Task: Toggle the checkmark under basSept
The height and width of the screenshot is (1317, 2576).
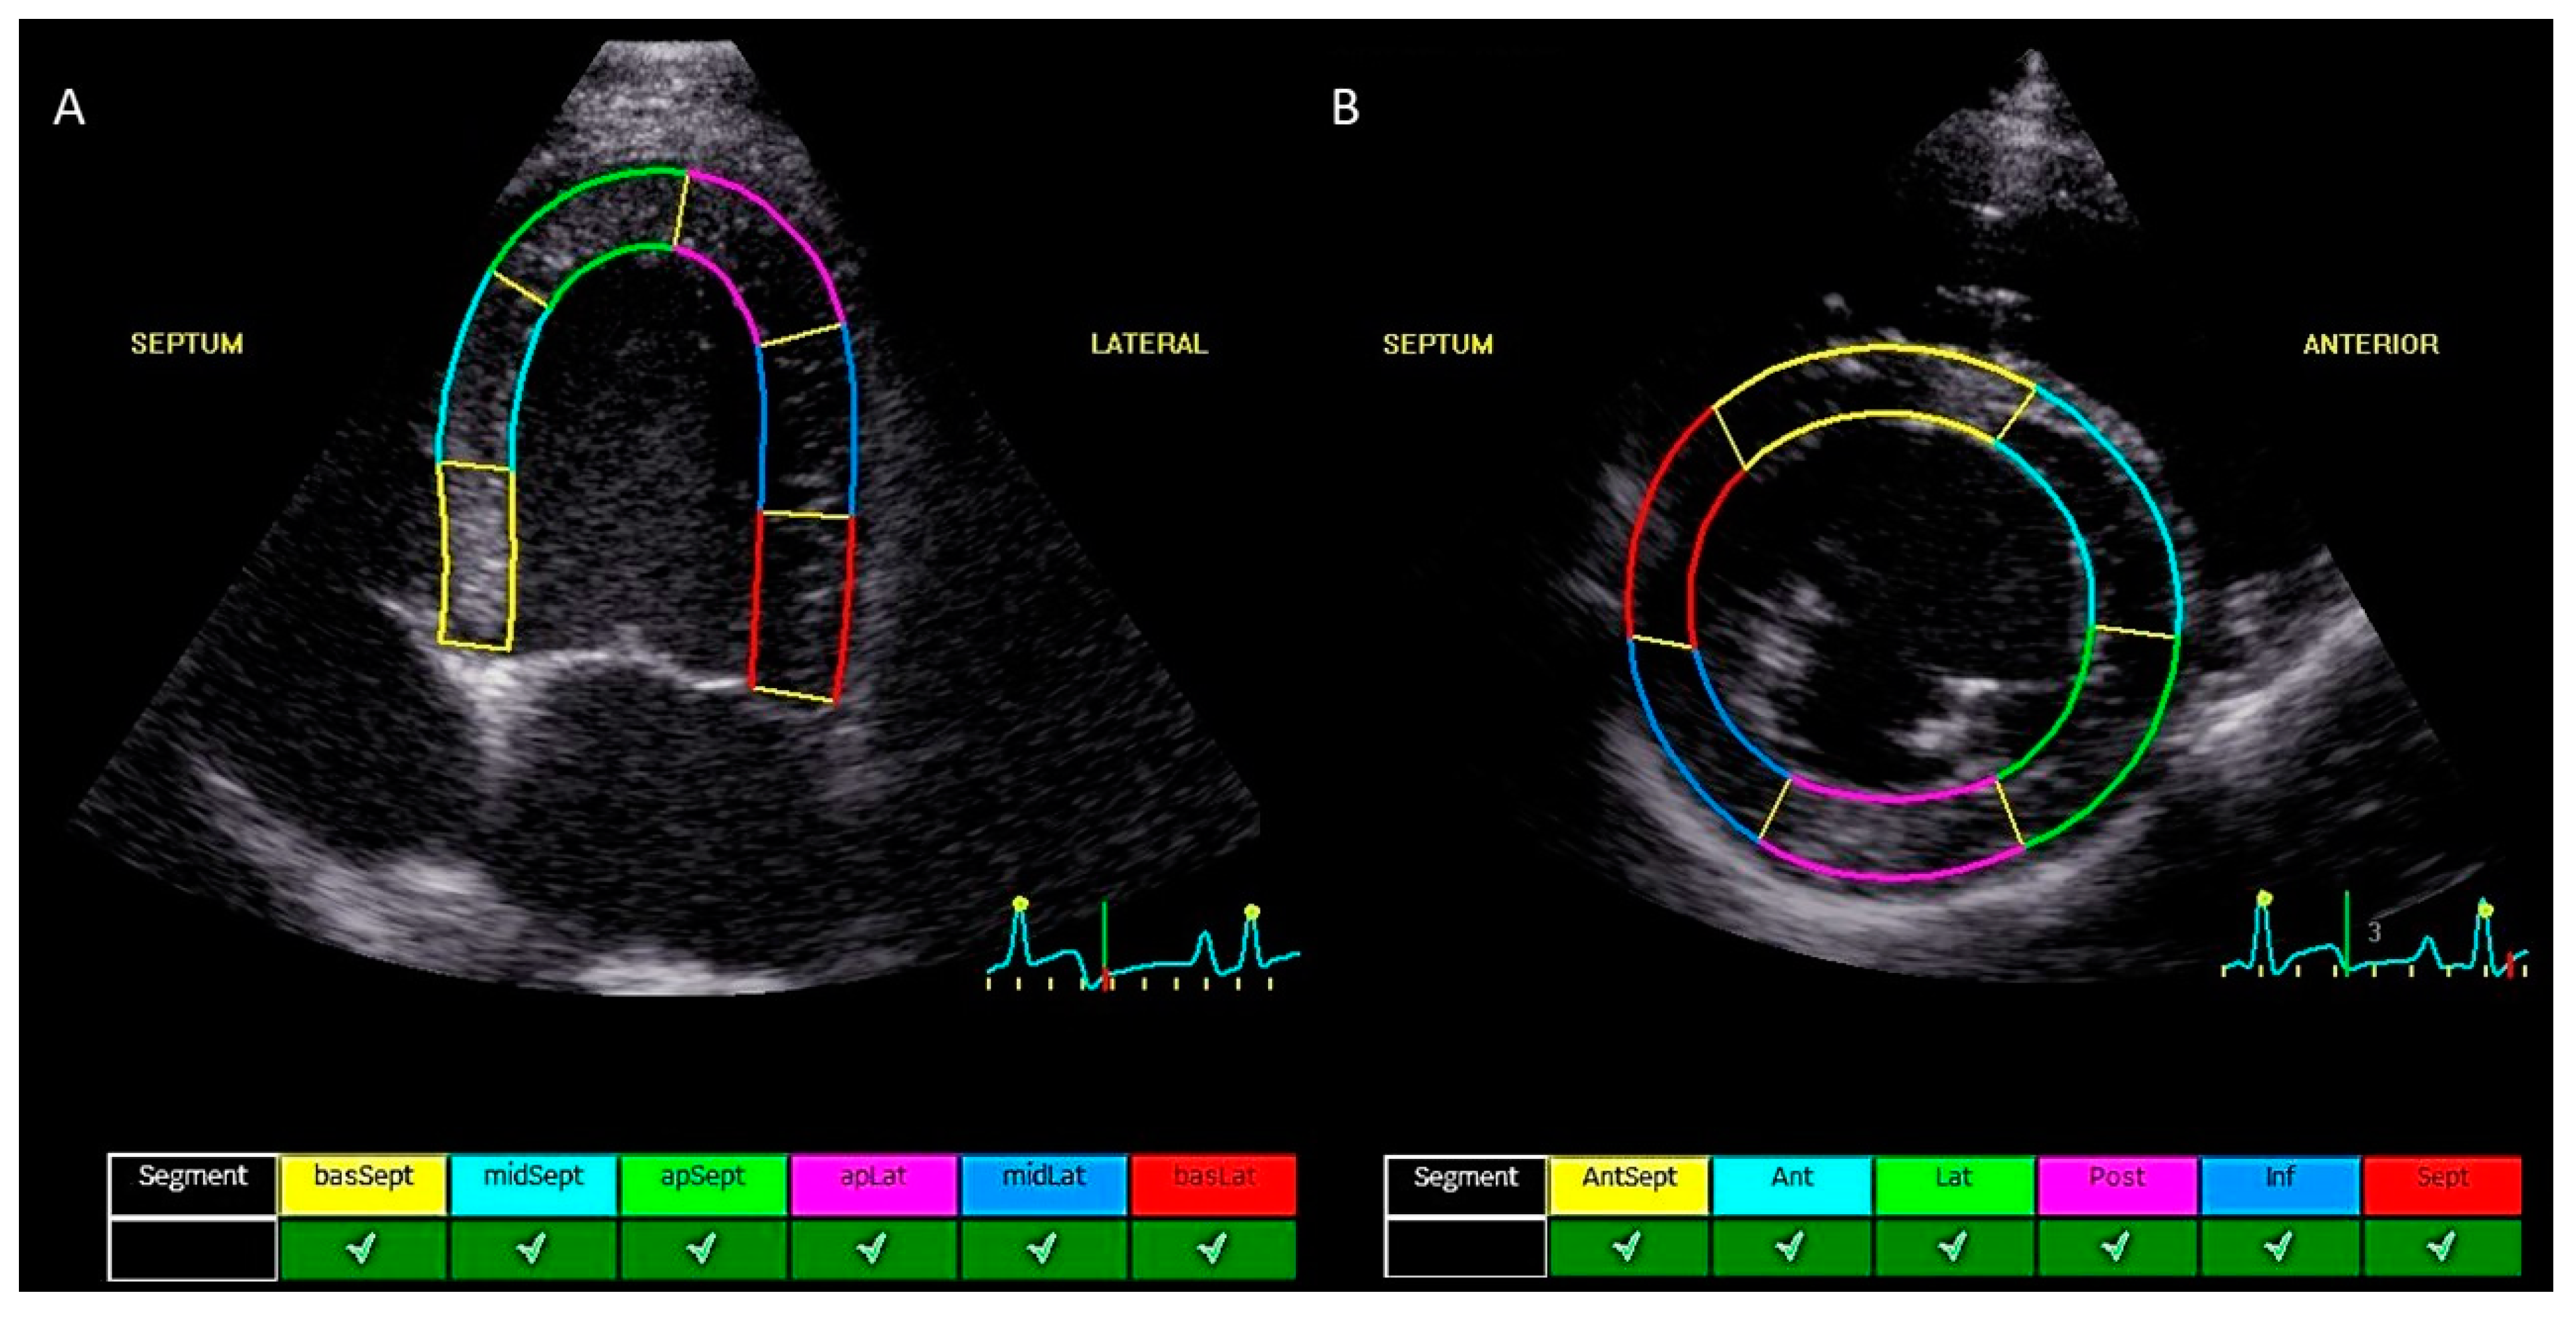Action: coord(363,1249)
